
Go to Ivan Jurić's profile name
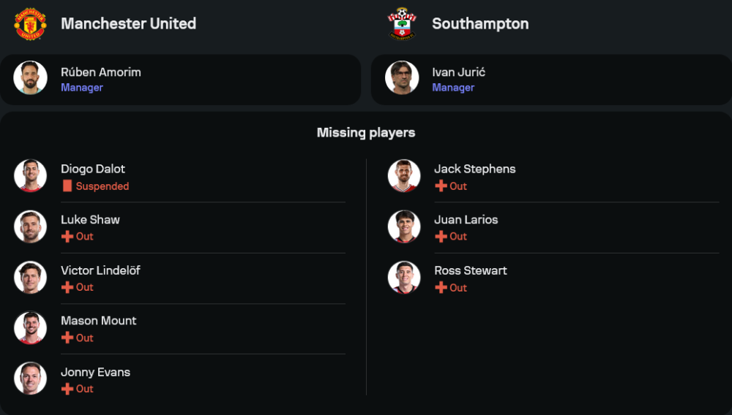(459, 72)
